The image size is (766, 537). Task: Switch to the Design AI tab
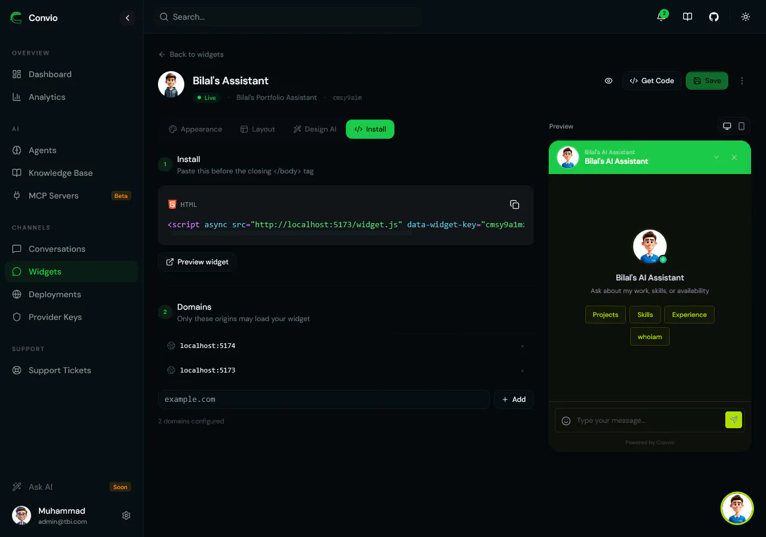point(315,129)
